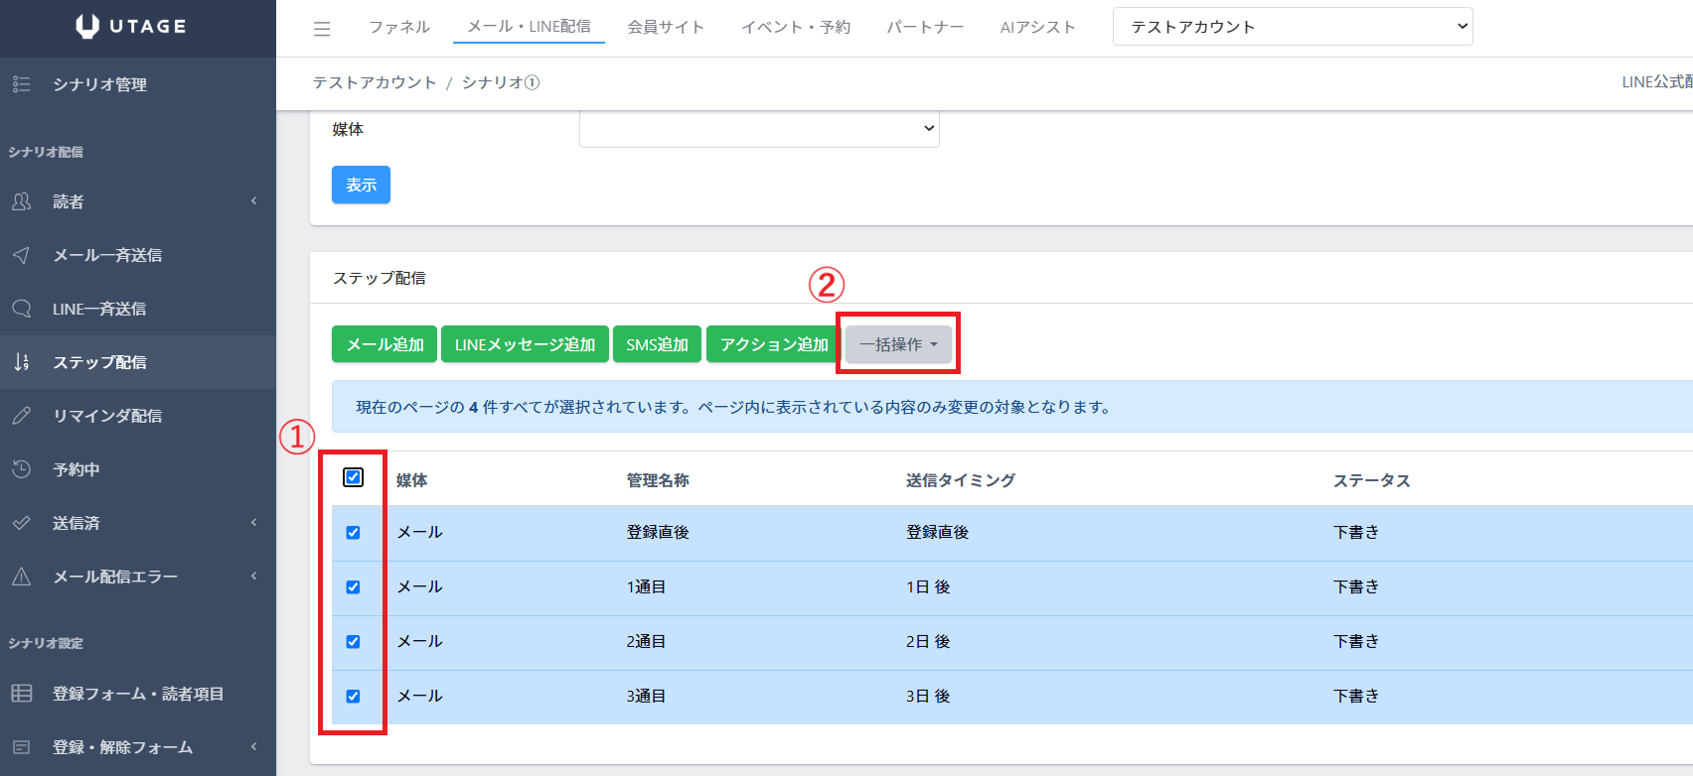Image resolution: width=1693 pixels, height=776 pixels.
Task: Open the パートナー top menu
Action: [925, 27]
